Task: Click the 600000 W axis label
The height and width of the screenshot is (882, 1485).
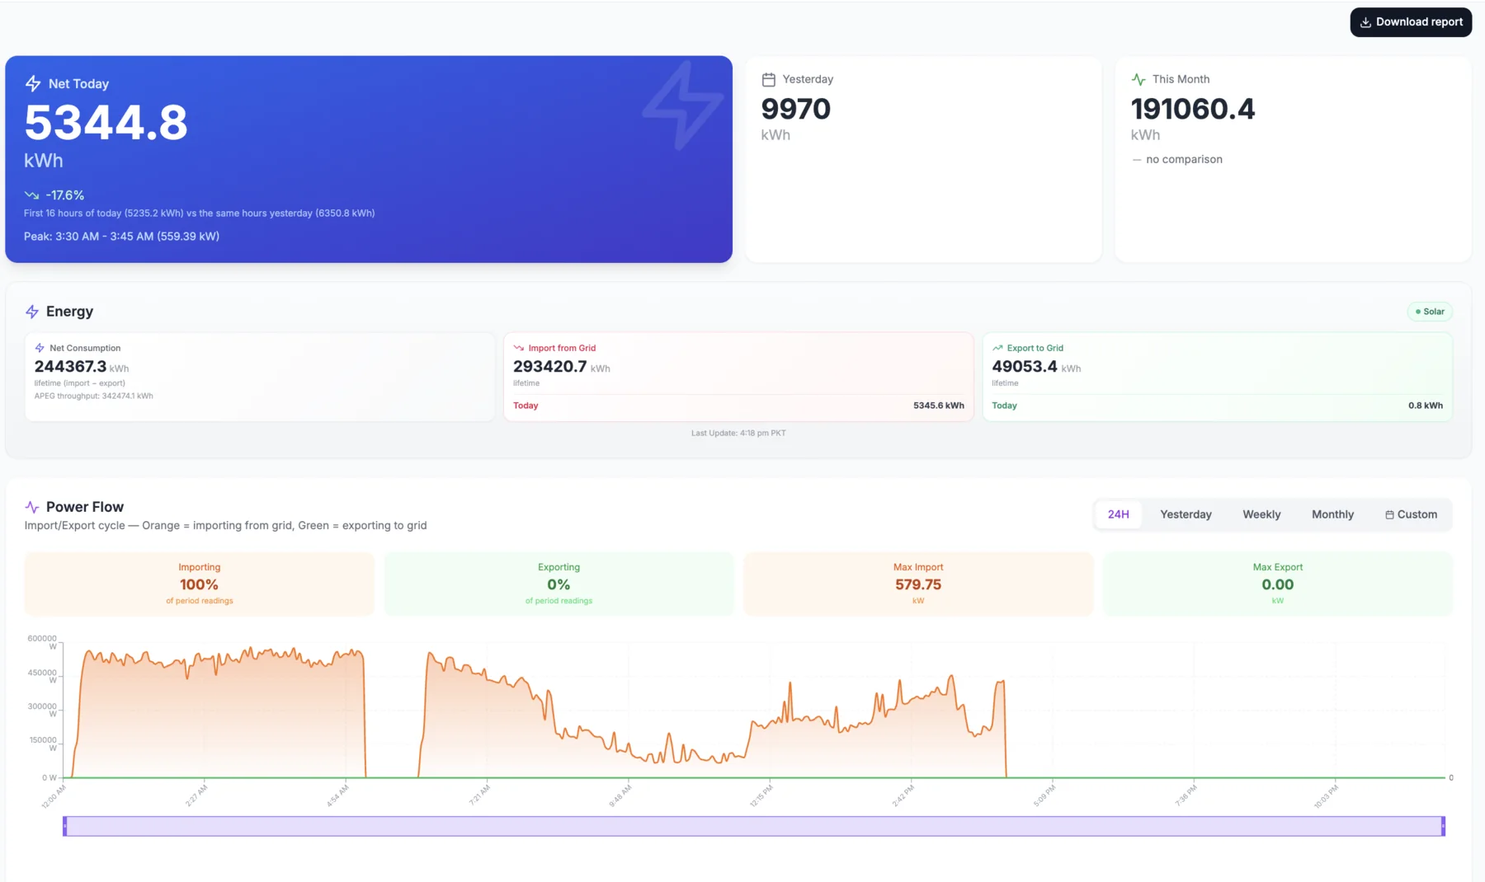Action: (42, 642)
